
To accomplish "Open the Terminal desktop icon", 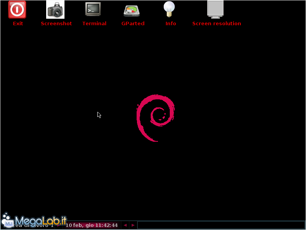I will (x=93, y=9).
